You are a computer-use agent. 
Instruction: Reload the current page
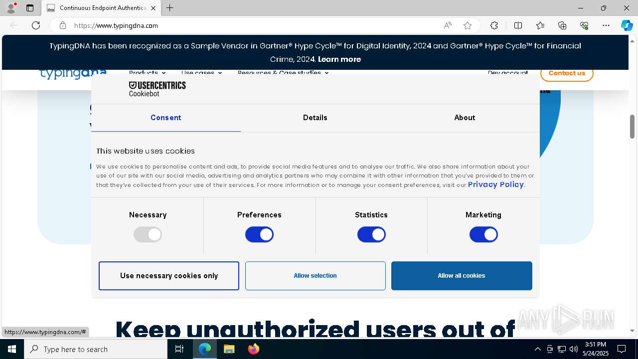click(x=36, y=25)
